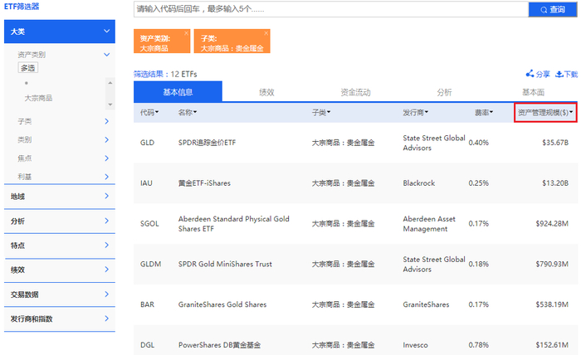Sort by the 发行商 column header
This screenshot has width=581, height=355.
(415, 112)
